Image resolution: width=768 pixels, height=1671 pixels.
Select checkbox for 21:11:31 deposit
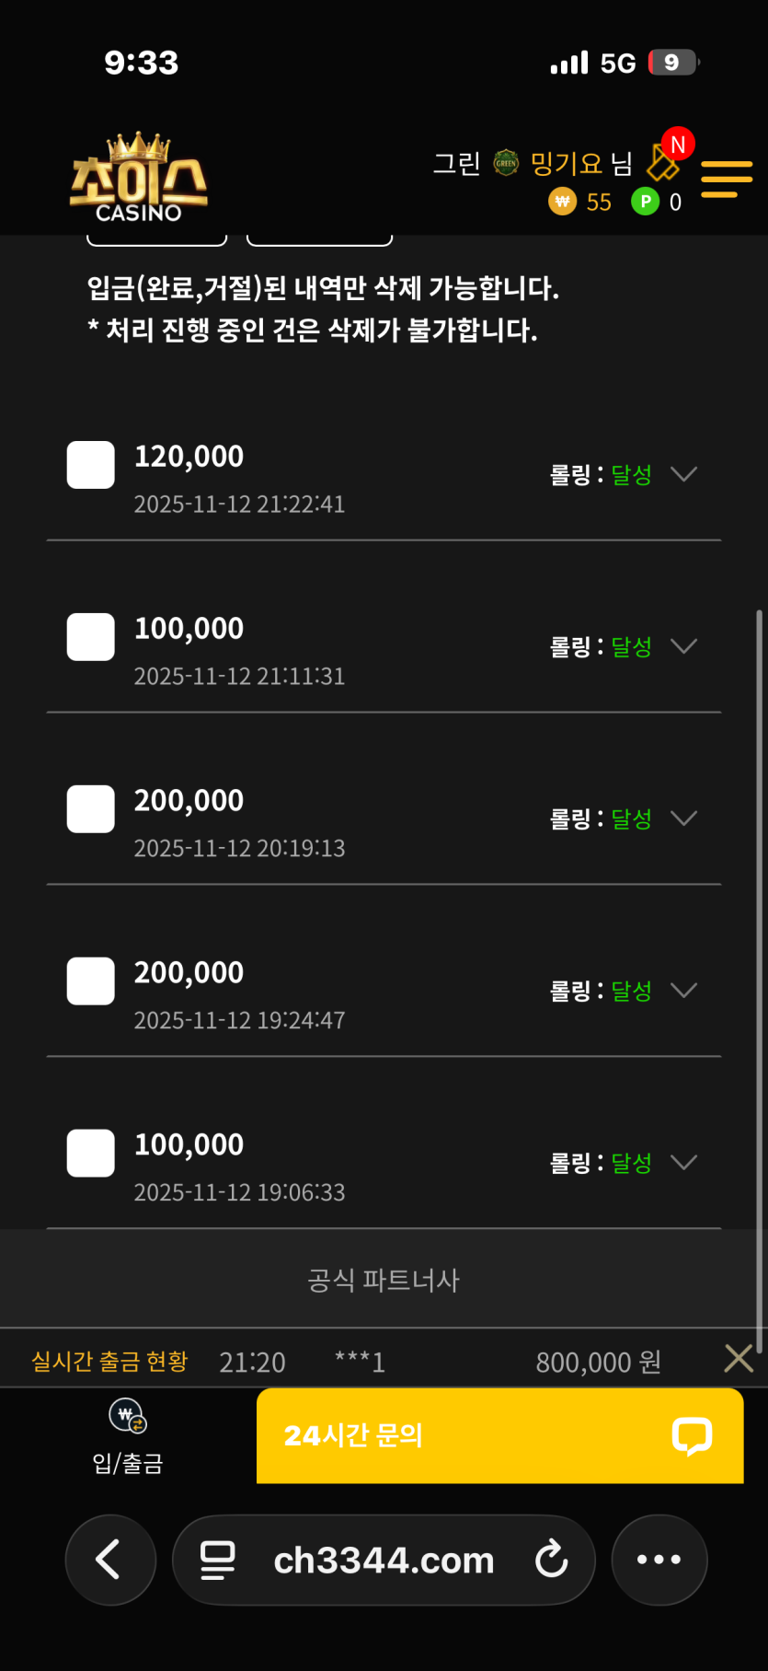91,637
